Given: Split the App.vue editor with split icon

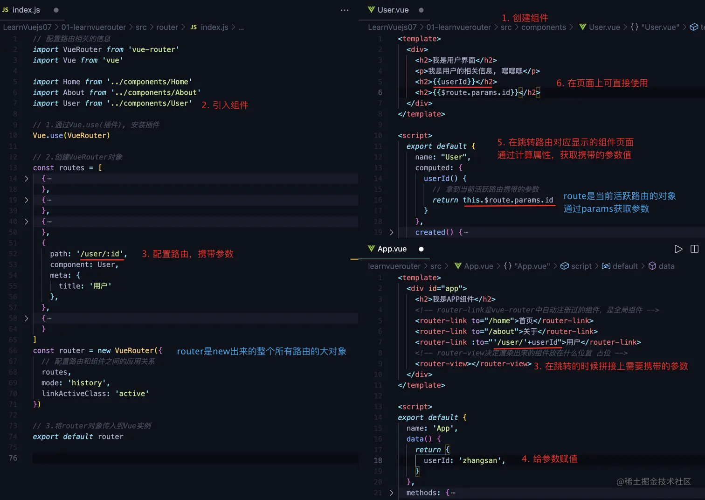Looking at the screenshot, I should [694, 249].
